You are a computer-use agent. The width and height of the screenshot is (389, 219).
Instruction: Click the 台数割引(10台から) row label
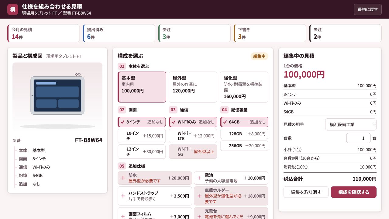click(301, 158)
